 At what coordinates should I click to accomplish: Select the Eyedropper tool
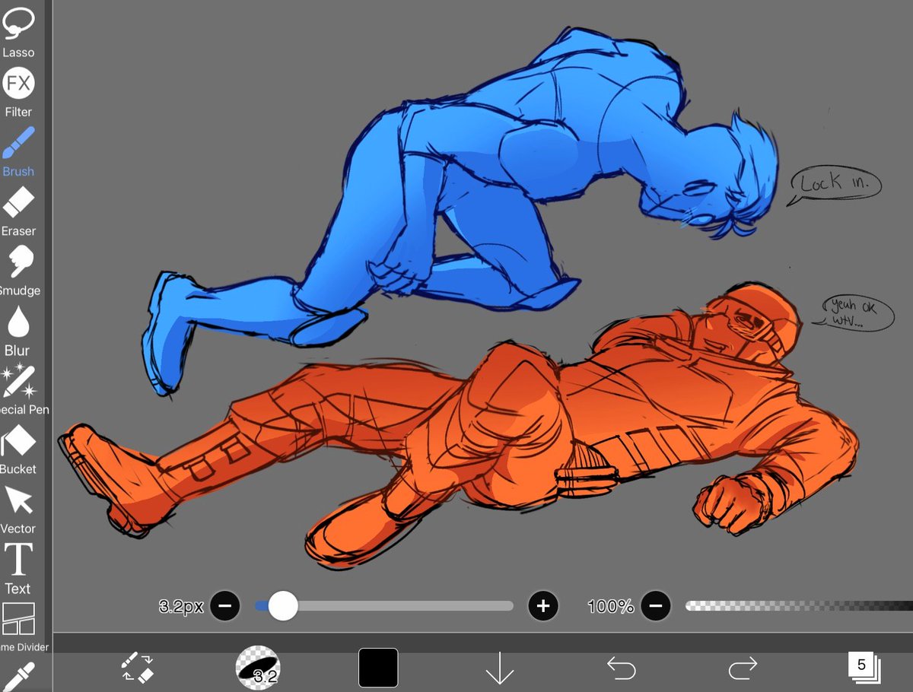tap(20, 676)
